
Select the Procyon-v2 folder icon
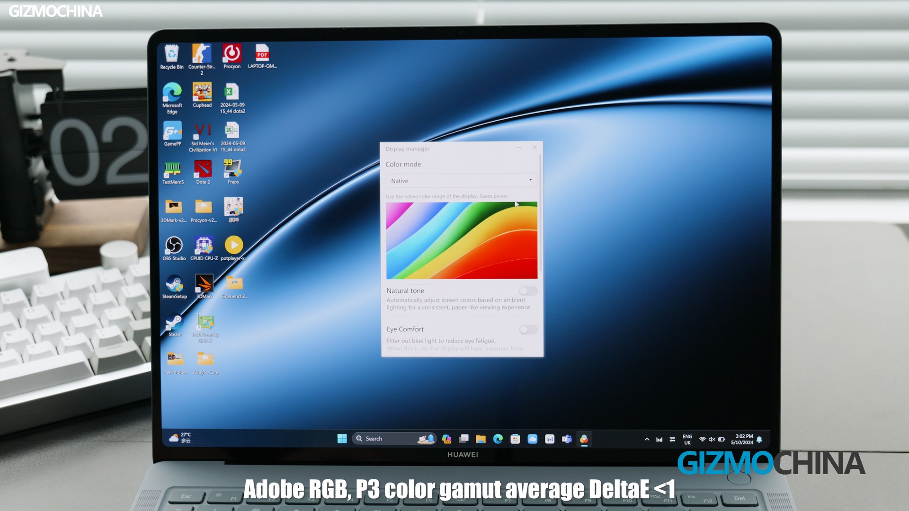(x=204, y=211)
